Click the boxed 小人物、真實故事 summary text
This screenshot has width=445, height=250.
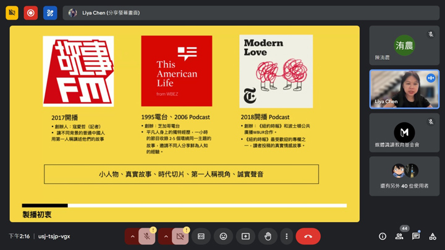pos(181,174)
